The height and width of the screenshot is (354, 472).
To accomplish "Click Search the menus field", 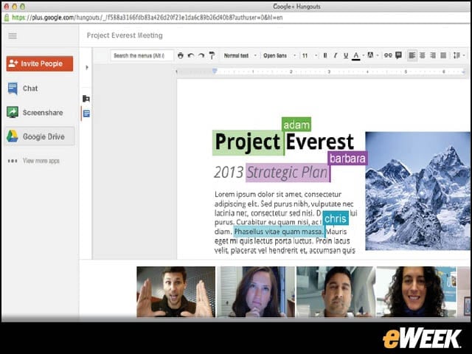I will tap(142, 56).
